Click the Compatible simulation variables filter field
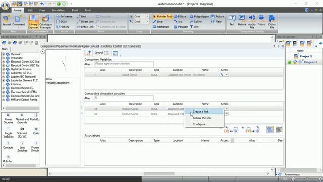This screenshot has width=323, height=182. coord(124,98)
